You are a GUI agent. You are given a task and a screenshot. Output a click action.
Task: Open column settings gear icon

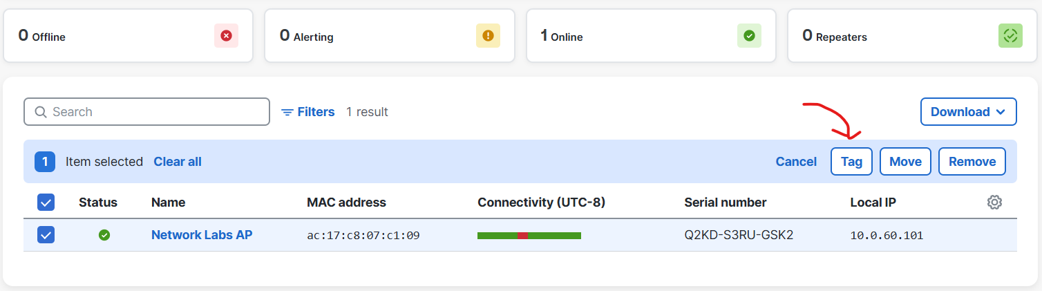click(994, 203)
